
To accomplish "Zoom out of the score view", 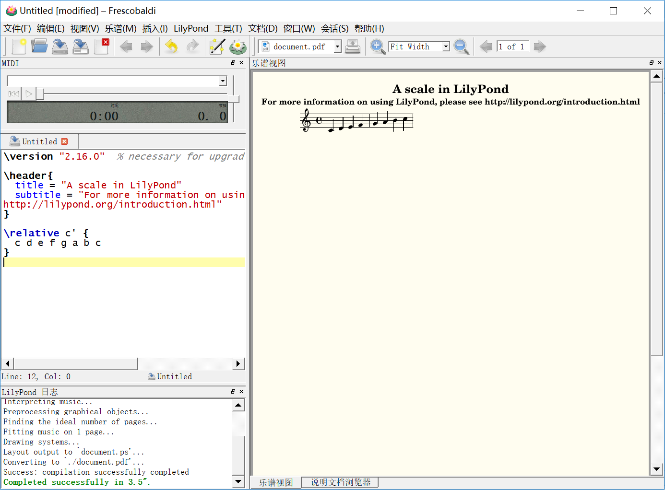I will [x=461, y=47].
